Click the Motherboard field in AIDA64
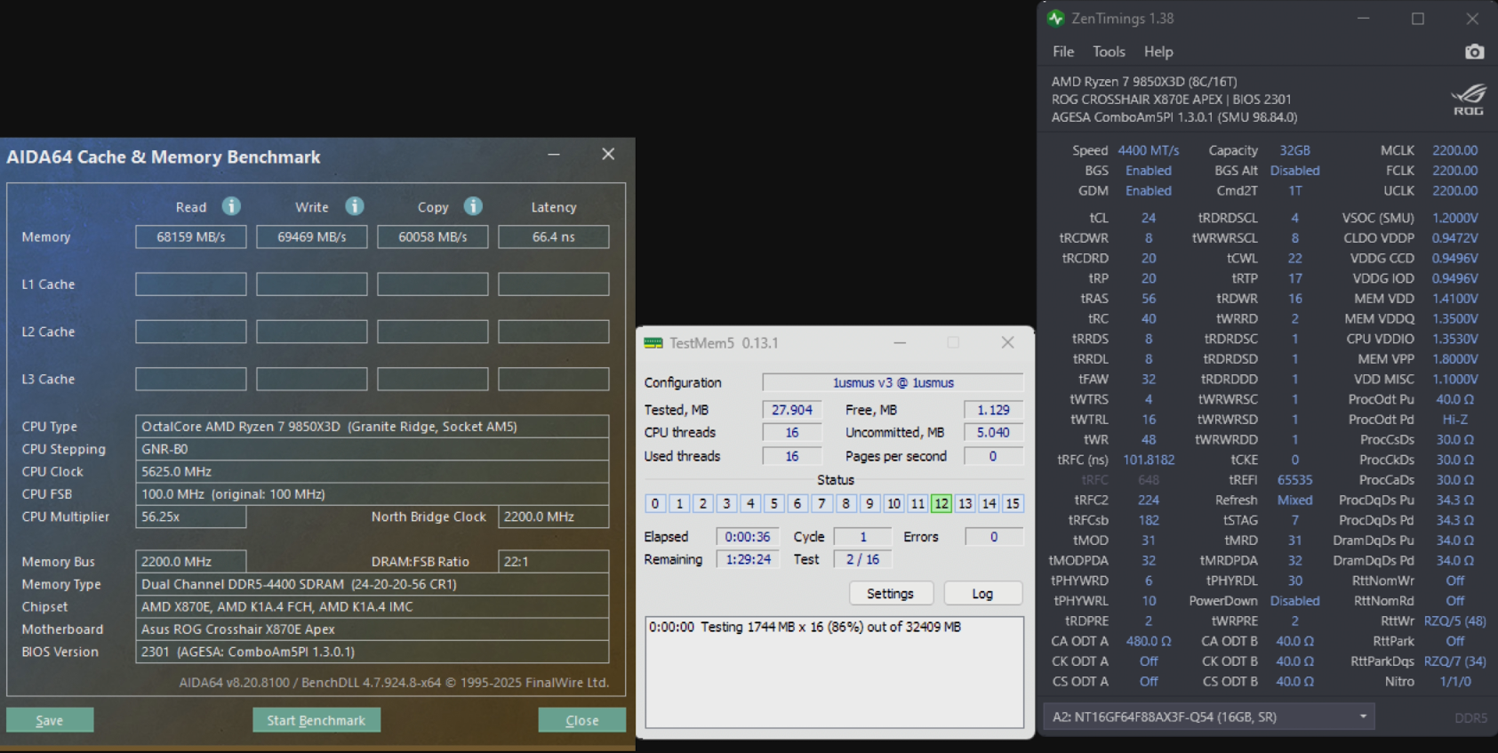Image resolution: width=1498 pixels, height=753 pixels. [372, 629]
